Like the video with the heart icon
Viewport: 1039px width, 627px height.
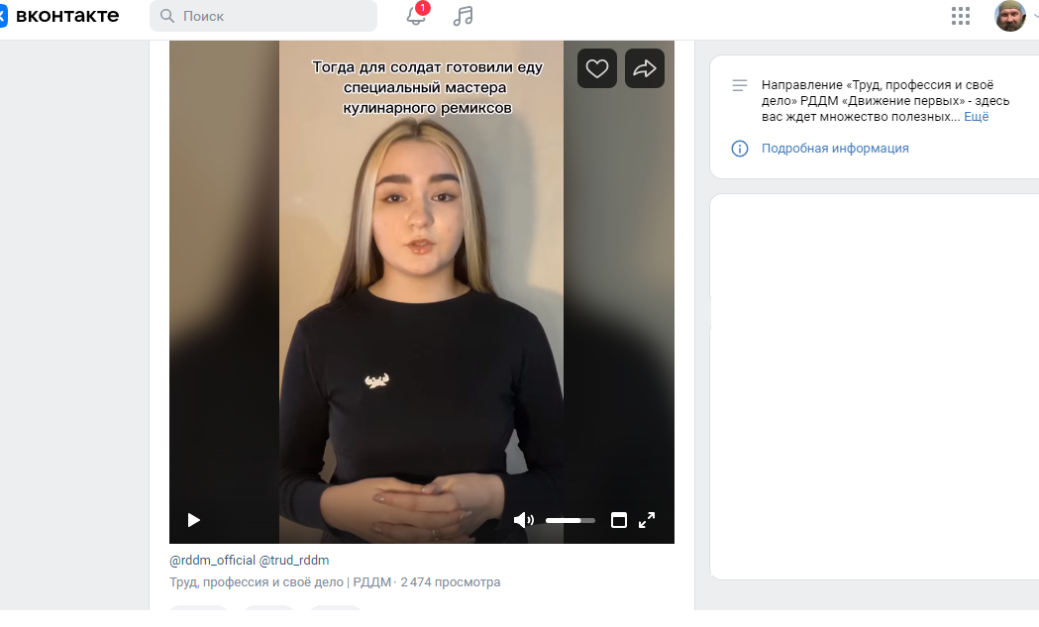(x=597, y=68)
